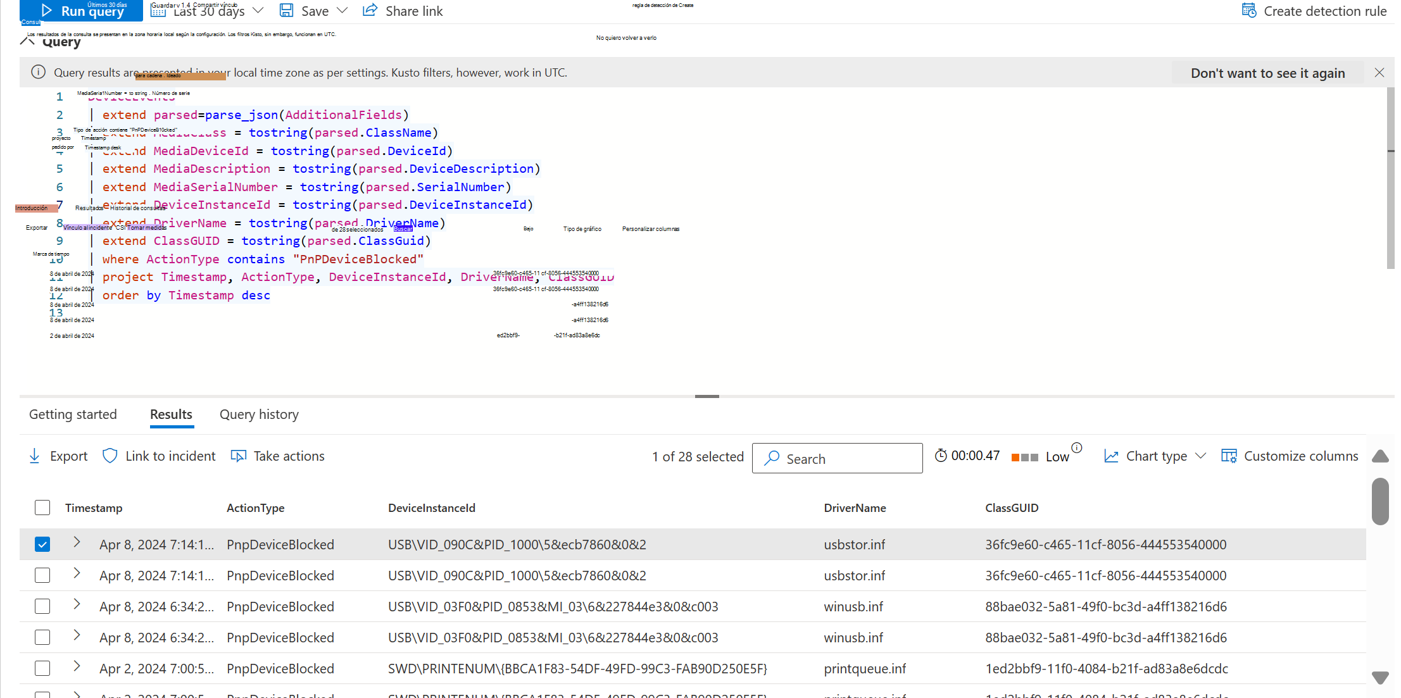Viewport: 1401px width, 698px height.
Task: Click the Don't want to see it again button
Action: [1267, 73]
